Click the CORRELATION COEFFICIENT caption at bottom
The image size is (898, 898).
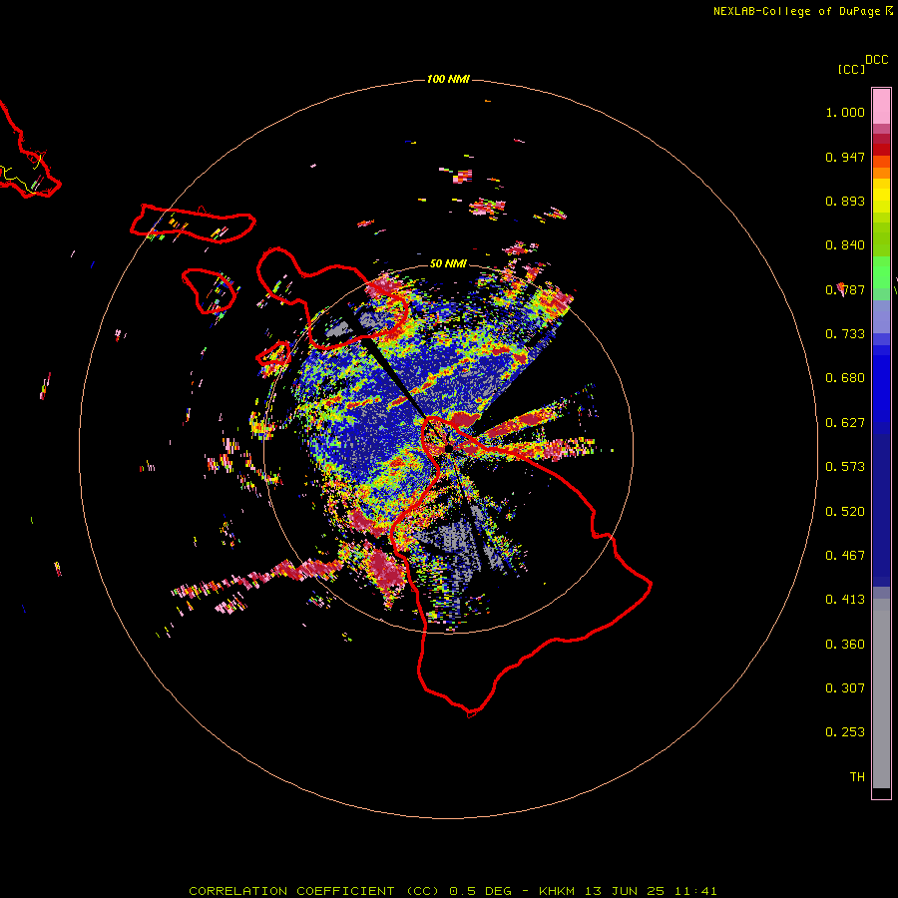point(452,891)
